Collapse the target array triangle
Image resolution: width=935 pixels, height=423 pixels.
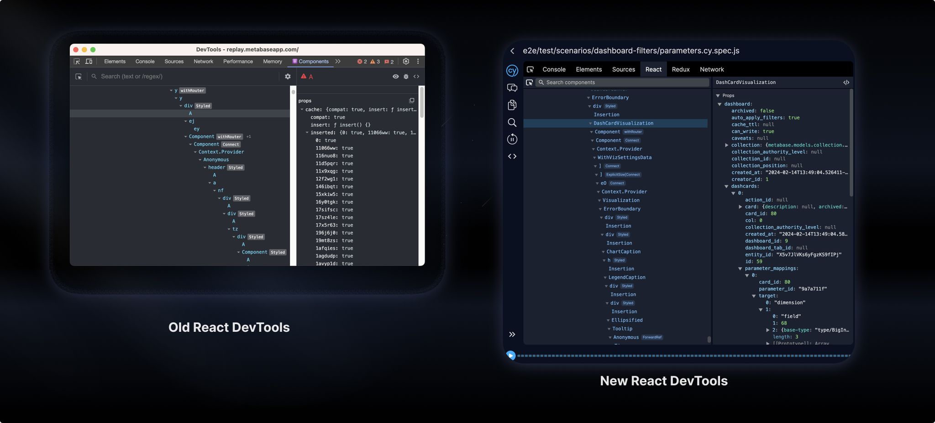coord(754,296)
